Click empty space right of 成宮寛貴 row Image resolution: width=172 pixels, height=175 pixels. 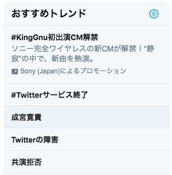pyautogui.click(x=105, y=117)
